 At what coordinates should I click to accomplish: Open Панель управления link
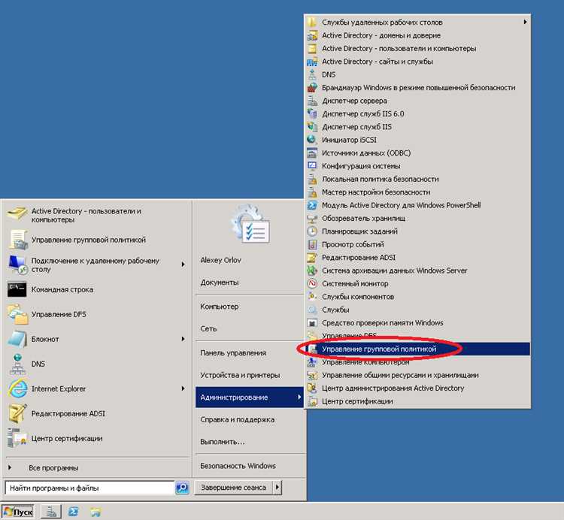coord(233,353)
